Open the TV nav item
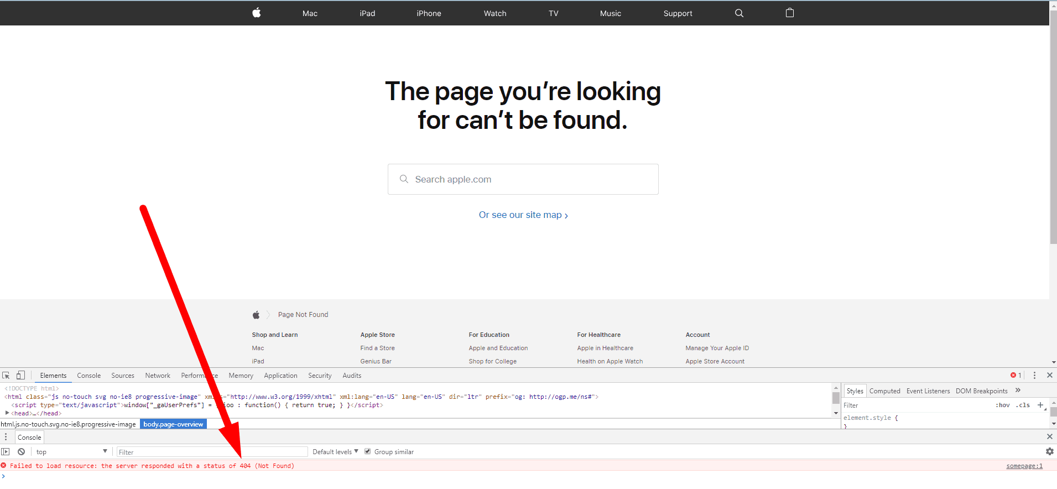1057x489 pixels. click(554, 13)
